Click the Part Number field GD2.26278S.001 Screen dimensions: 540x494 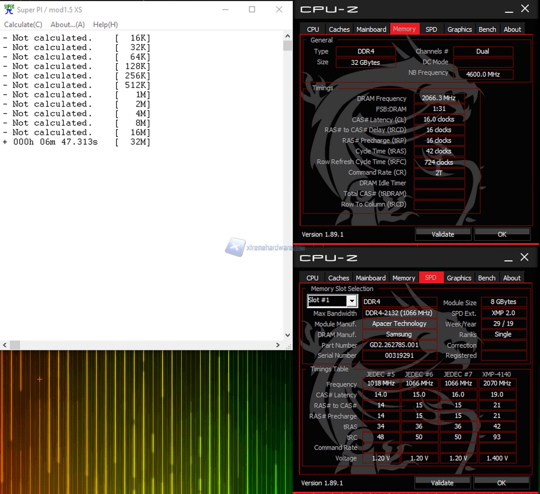[399, 345]
